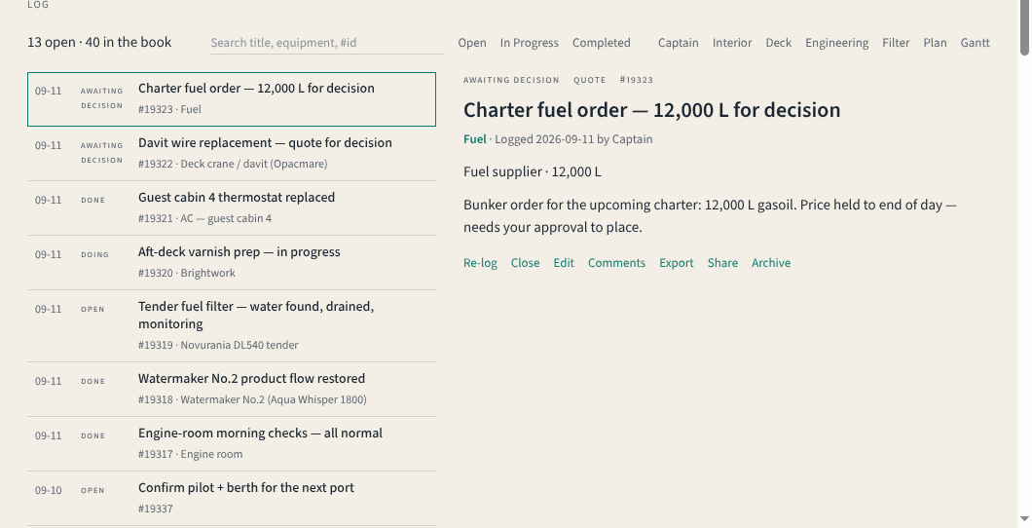The image size is (1032, 528).
Task: Click '#19322 · Deck crane / davit (Opacmare)' text
Action: [233, 164]
